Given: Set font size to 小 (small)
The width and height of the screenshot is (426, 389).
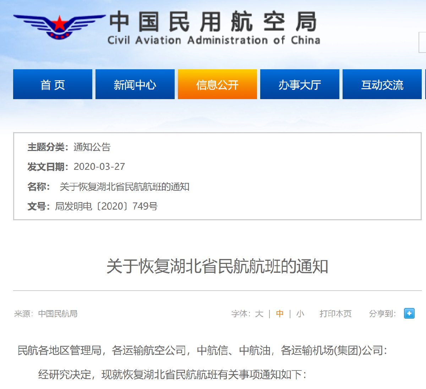Looking at the screenshot, I should (x=300, y=314).
